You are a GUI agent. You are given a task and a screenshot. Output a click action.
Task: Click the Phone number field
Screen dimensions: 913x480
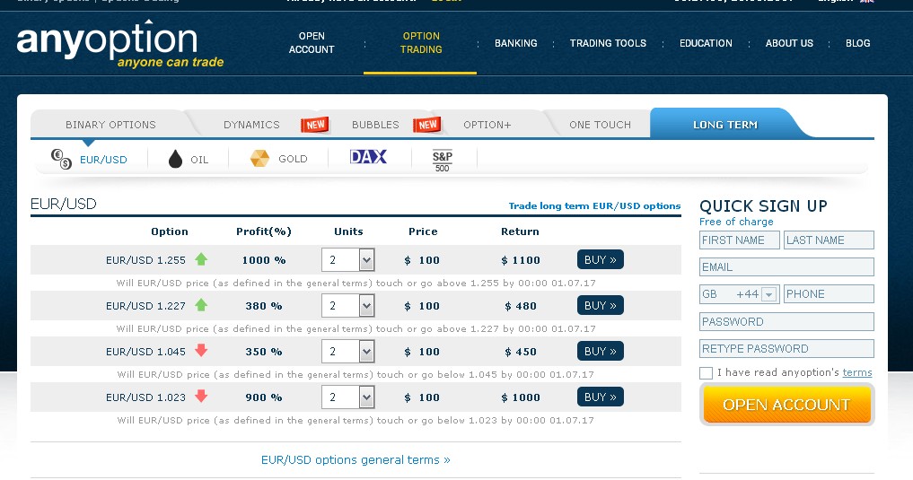829,294
